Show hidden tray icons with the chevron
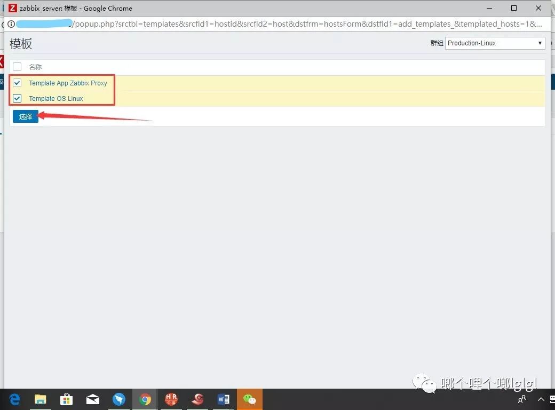The image size is (555, 410). (x=541, y=399)
